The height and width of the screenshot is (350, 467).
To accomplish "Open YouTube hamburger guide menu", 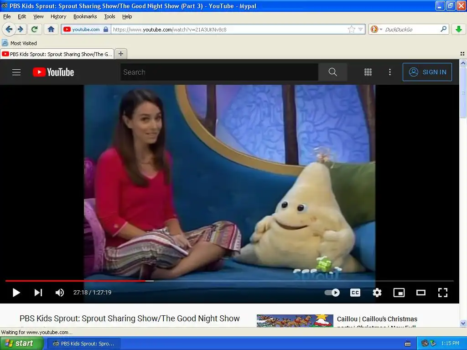I will [x=16, y=72].
